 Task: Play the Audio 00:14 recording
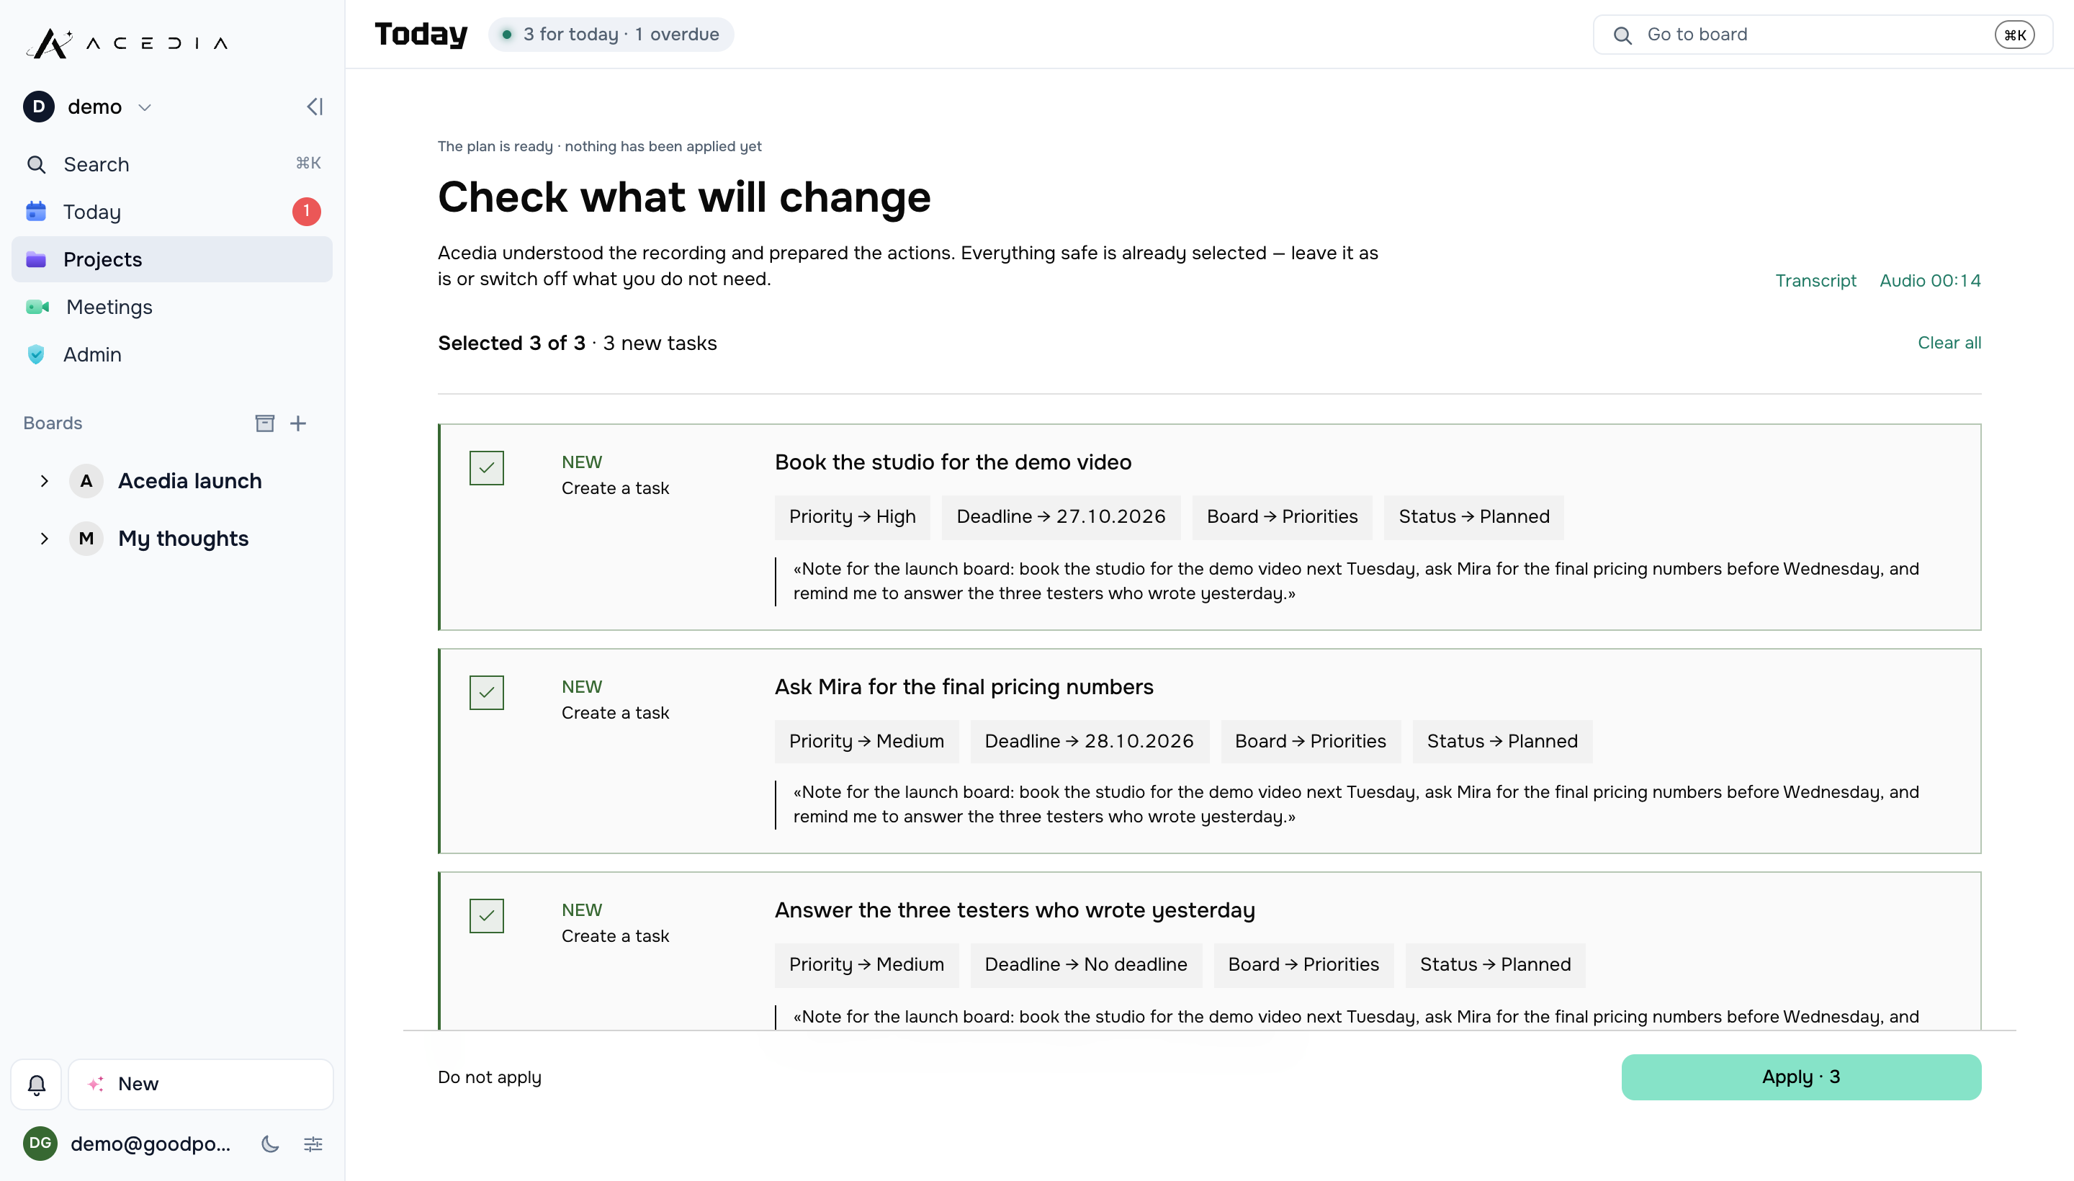[1931, 281]
